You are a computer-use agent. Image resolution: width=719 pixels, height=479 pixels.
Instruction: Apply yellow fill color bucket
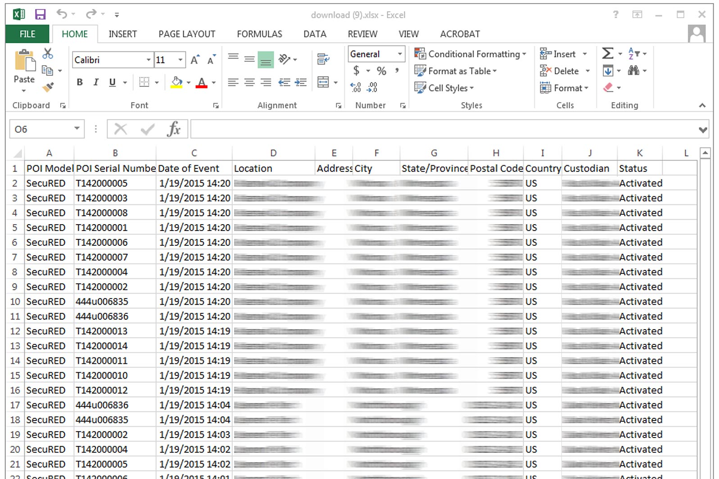[176, 82]
